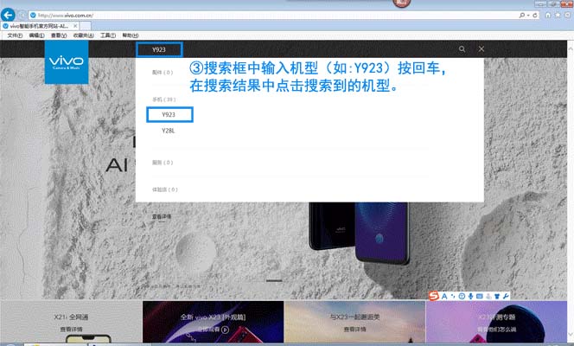The image size is (574, 346).
Task: Click the browser Home icon
Action: (548, 15)
